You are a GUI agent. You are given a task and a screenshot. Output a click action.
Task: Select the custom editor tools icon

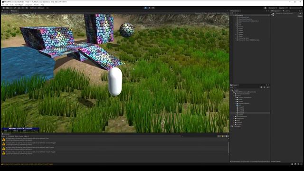pos(27,8)
